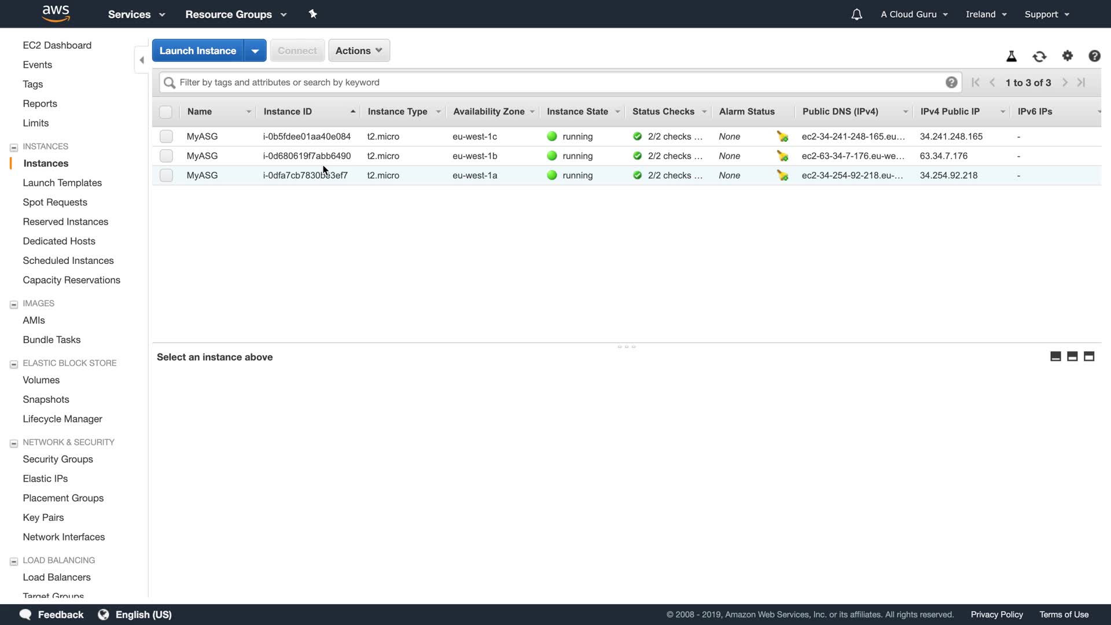The image size is (1111, 625).
Task: Open the Actions dropdown
Action: pyautogui.click(x=359, y=50)
